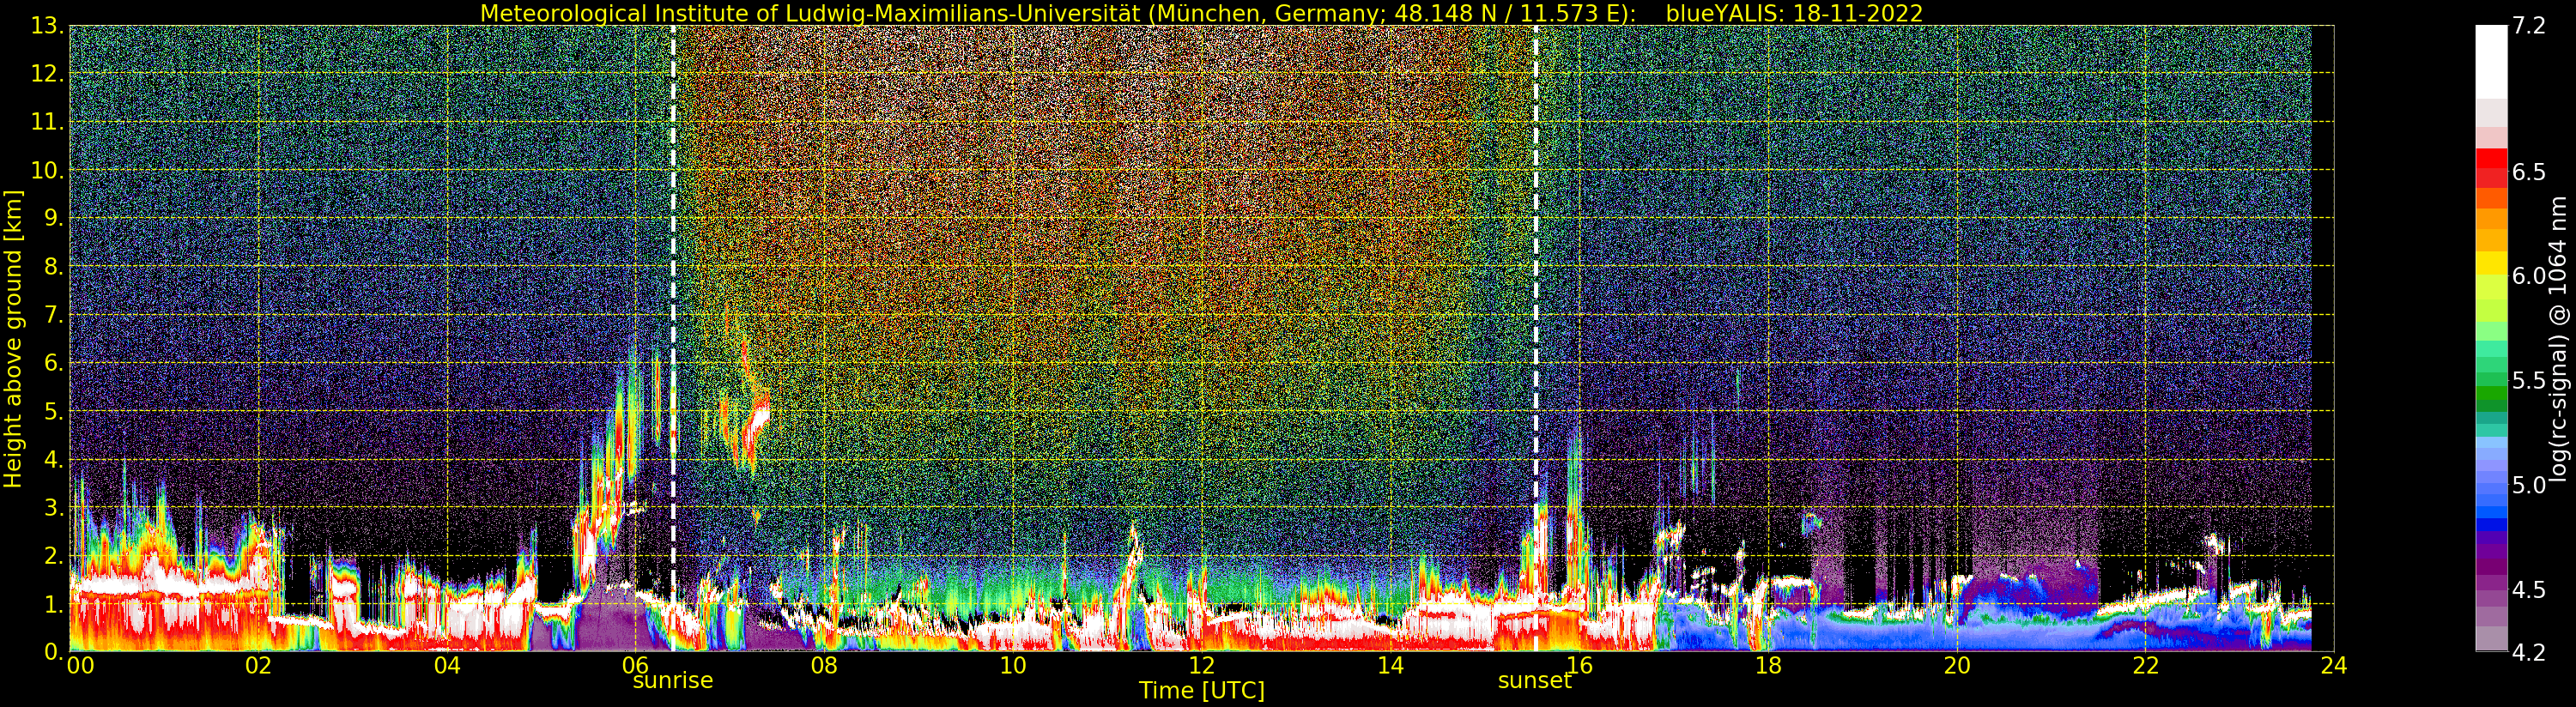Click the '08' time tick label
This screenshot has width=2576, height=707.
point(824,665)
